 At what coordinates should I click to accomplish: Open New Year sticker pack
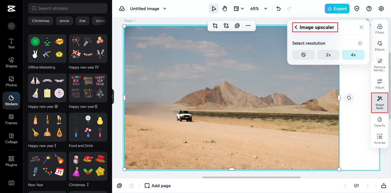[x=47, y=166]
